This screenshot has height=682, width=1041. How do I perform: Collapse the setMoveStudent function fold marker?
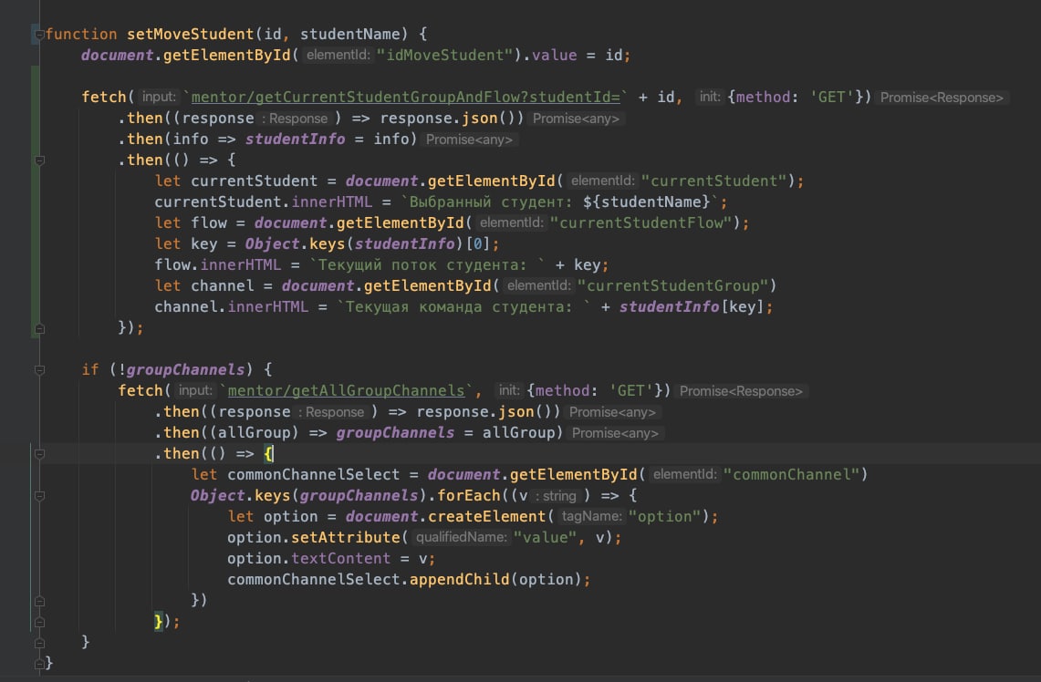click(x=39, y=34)
